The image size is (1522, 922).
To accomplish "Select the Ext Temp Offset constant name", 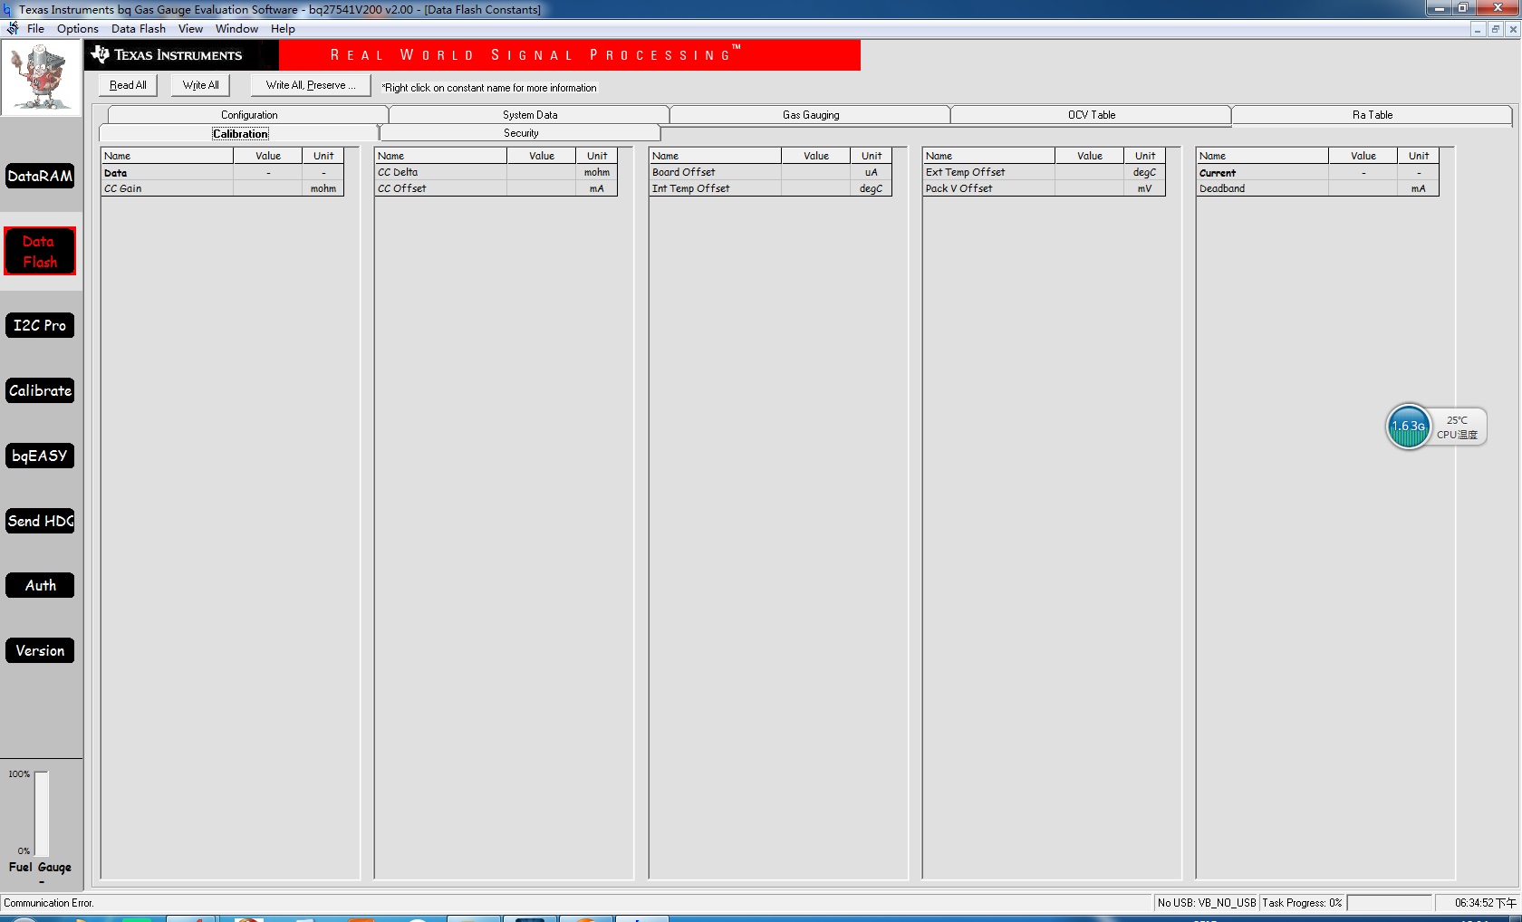I will [x=966, y=172].
